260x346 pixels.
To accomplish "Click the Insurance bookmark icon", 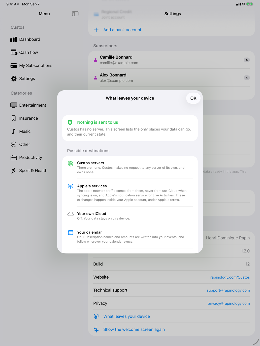I will point(14,118).
